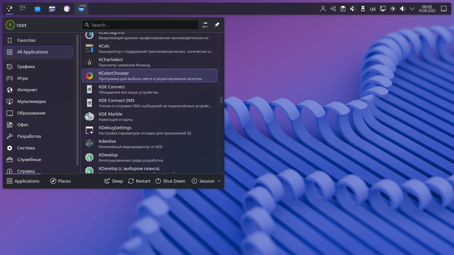The width and height of the screenshot is (454, 255).
Task: Select the All Applications category
Action: (x=39, y=52)
